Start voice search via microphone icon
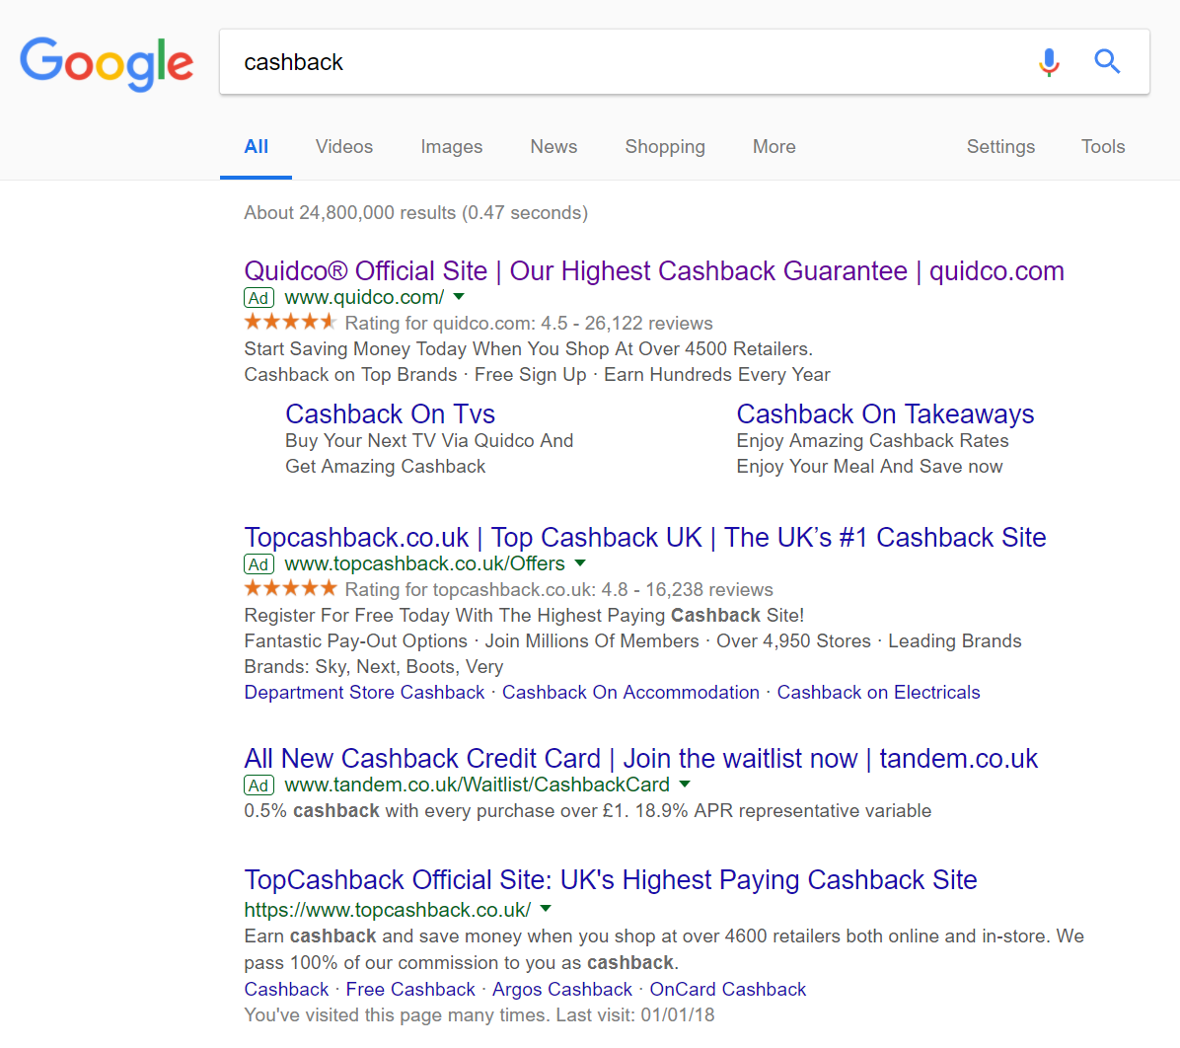Image resolution: width=1180 pixels, height=1048 pixels. pyautogui.click(x=1049, y=62)
